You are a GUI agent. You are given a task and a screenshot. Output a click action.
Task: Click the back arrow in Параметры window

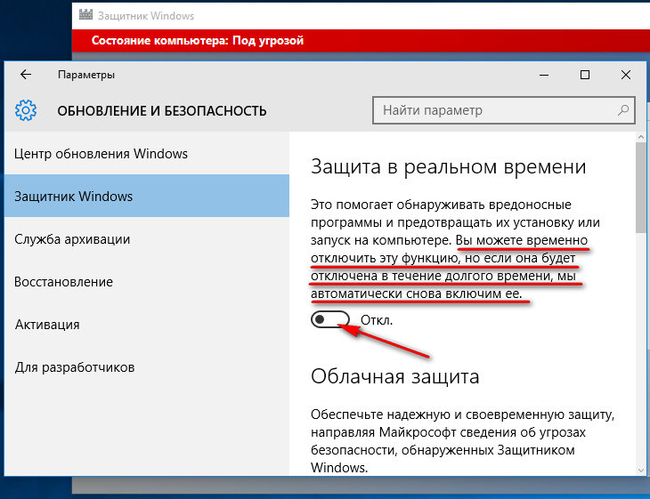coord(25,76)
